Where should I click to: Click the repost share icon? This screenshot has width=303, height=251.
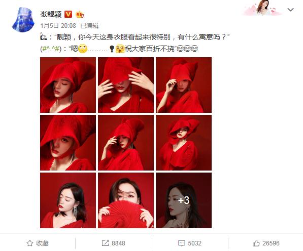click(105, 243)
